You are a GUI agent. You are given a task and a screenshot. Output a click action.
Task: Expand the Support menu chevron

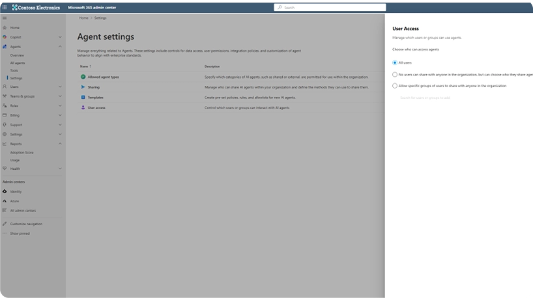(x=60, y=124)
